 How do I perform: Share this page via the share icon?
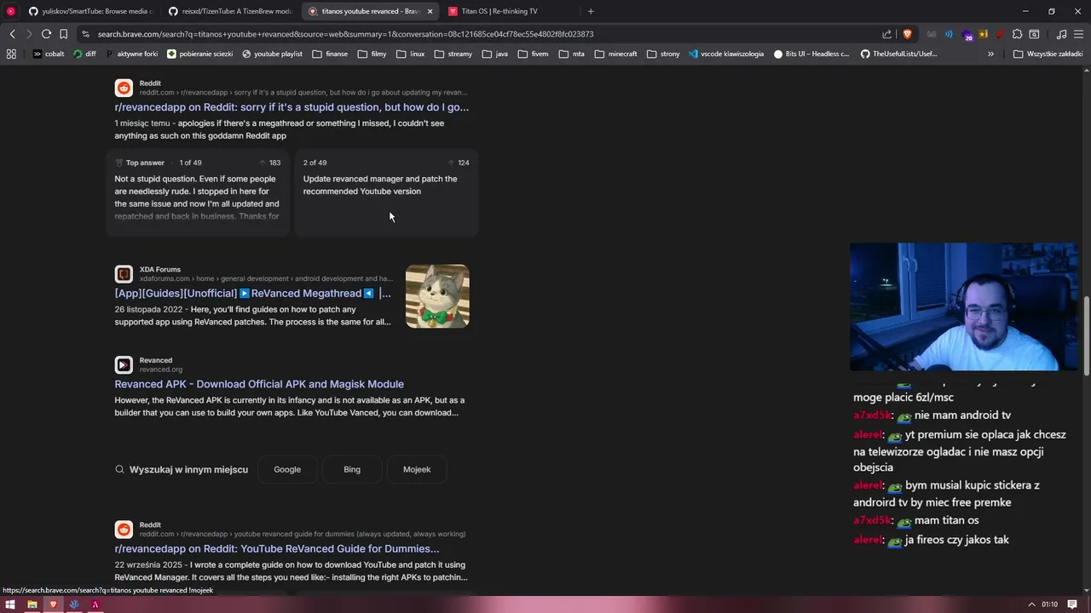pos(887,34)
